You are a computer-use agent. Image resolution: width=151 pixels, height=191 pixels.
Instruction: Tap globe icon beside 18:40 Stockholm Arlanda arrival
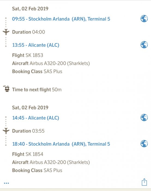tap(144, 144)
